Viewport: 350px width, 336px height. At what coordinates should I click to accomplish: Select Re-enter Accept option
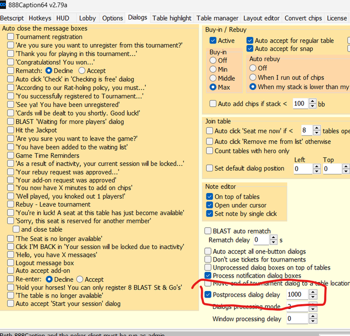pyautogui.click(x=79, y=279)
